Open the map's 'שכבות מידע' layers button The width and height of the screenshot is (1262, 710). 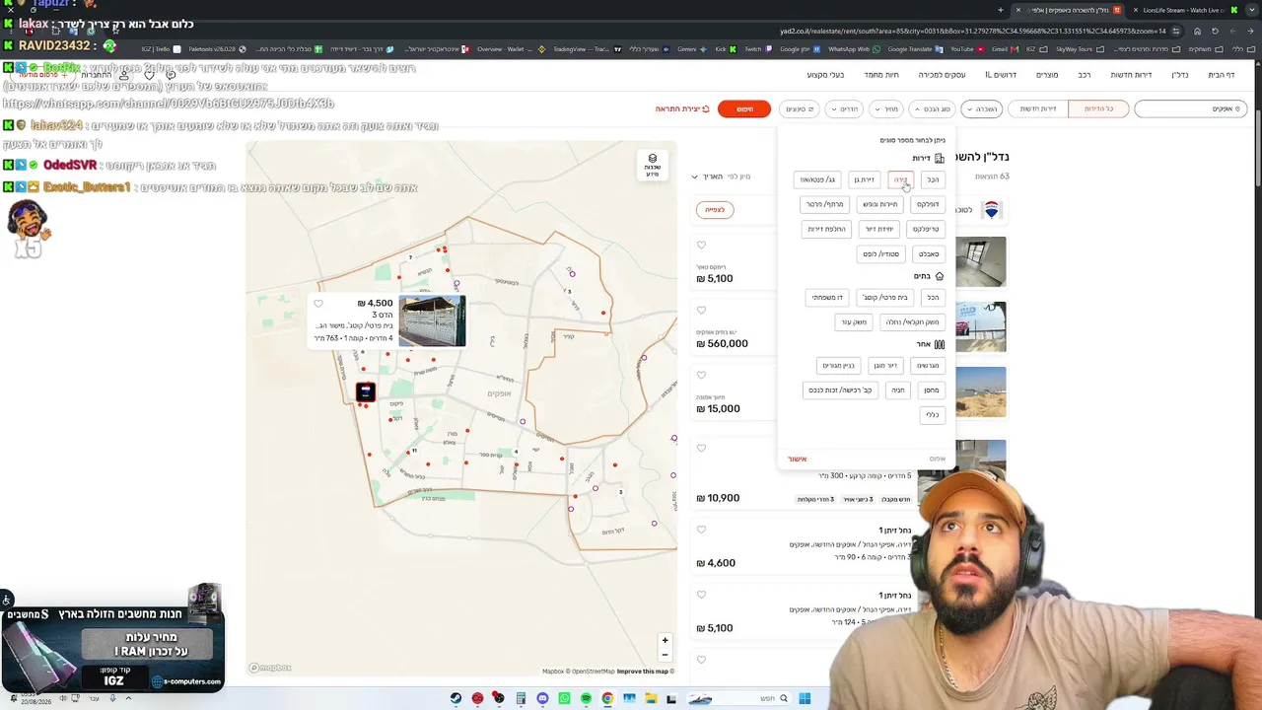click(652, 164)
